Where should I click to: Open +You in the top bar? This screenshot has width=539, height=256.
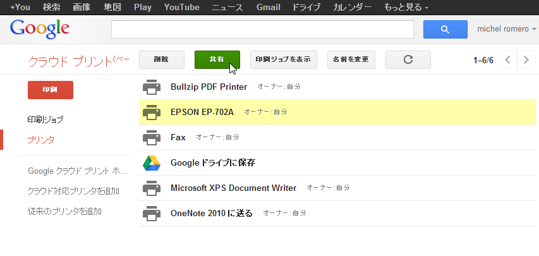click(20, 7)
